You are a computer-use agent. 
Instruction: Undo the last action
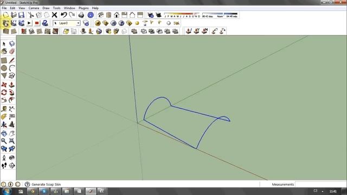click(64, 15)
